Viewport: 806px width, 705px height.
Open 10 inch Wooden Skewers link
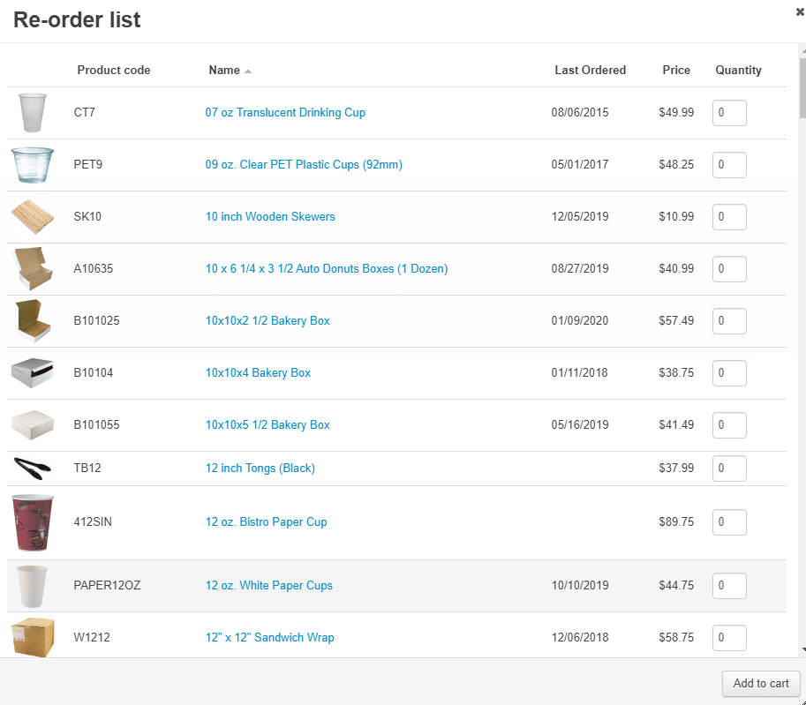tap(270, 217)
